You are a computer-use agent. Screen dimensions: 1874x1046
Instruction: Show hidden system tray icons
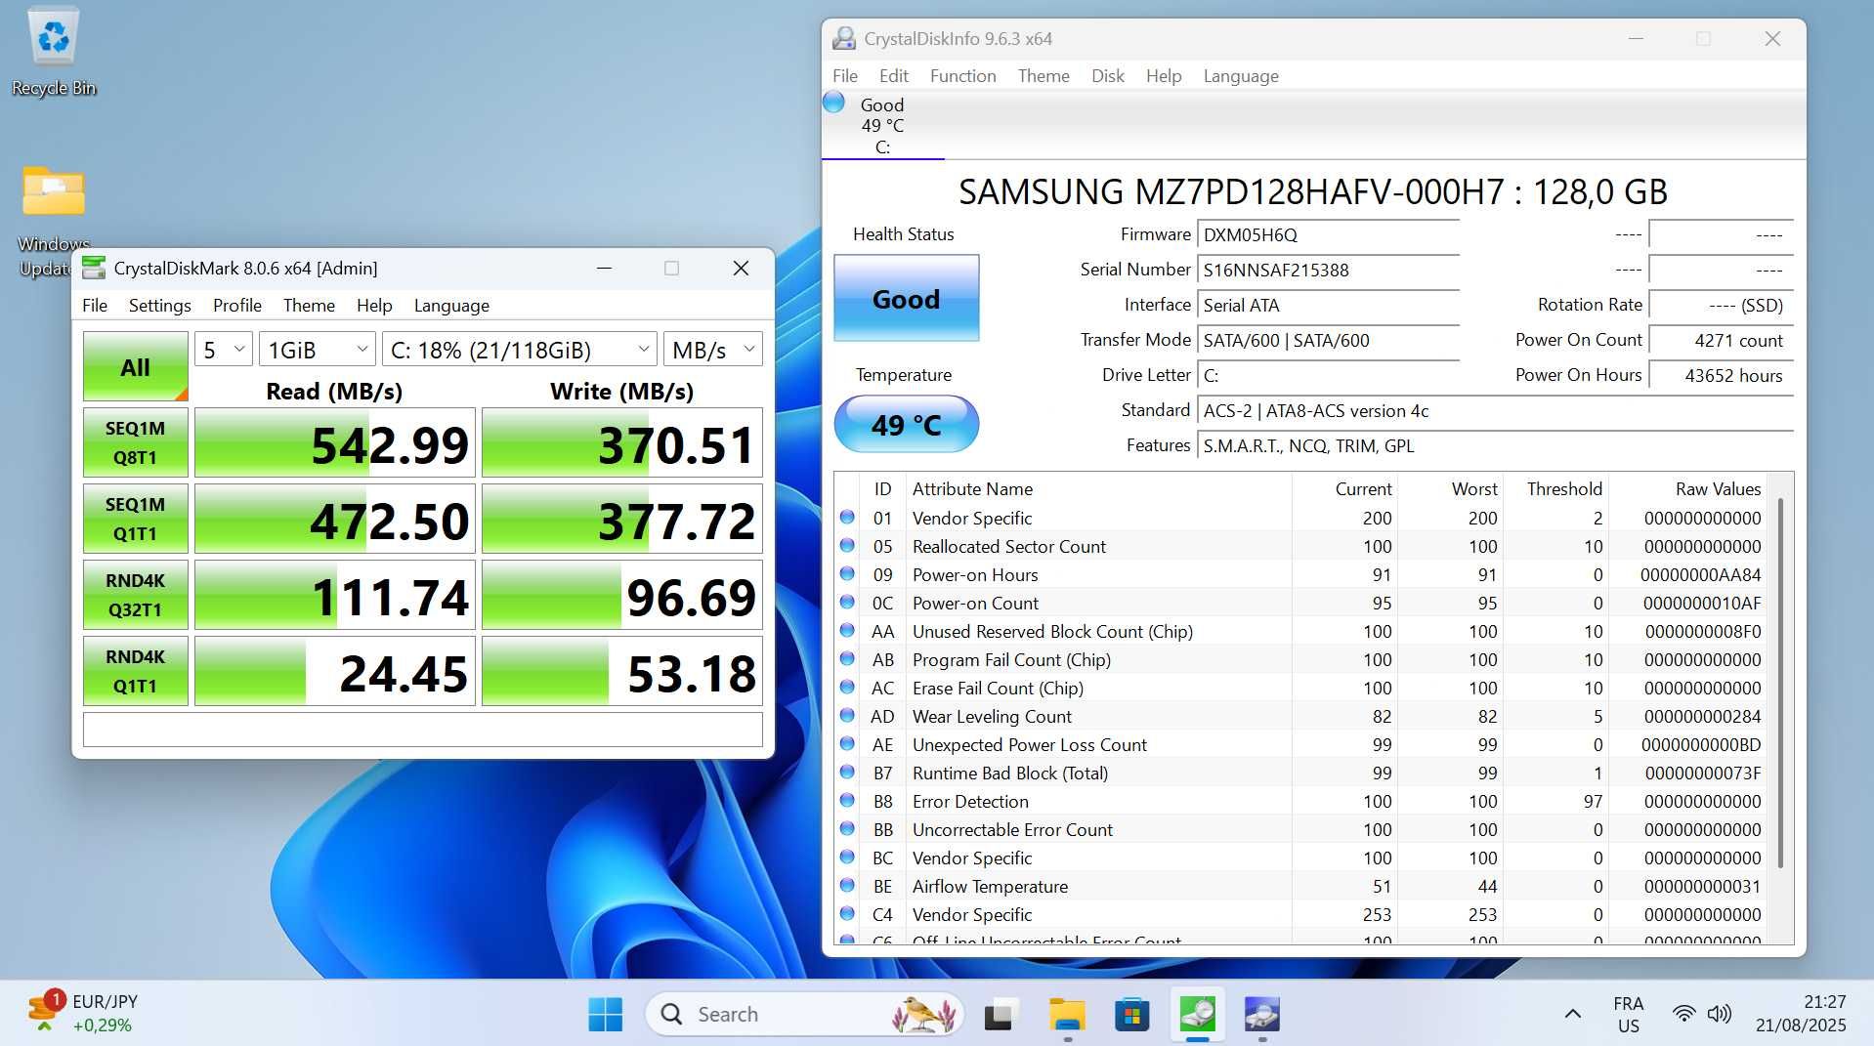pos(1572,1014)
